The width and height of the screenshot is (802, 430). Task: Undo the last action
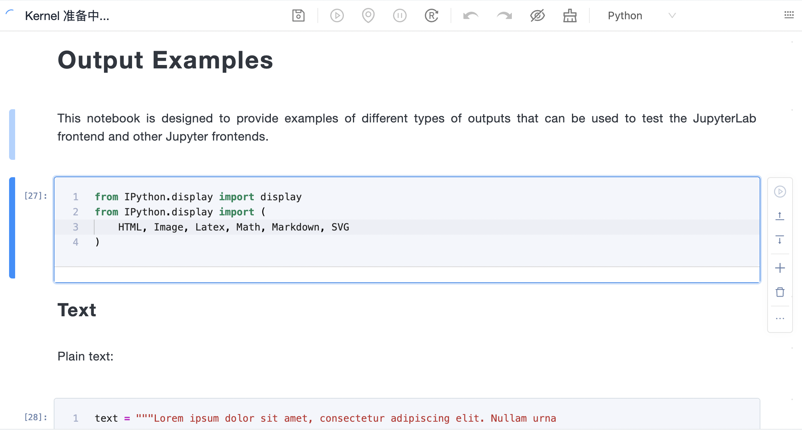click(x=471, y=15)
